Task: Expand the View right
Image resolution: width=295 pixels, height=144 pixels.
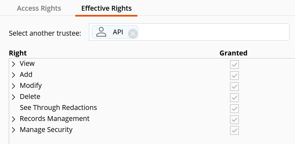Action: [x=13, y=64]
